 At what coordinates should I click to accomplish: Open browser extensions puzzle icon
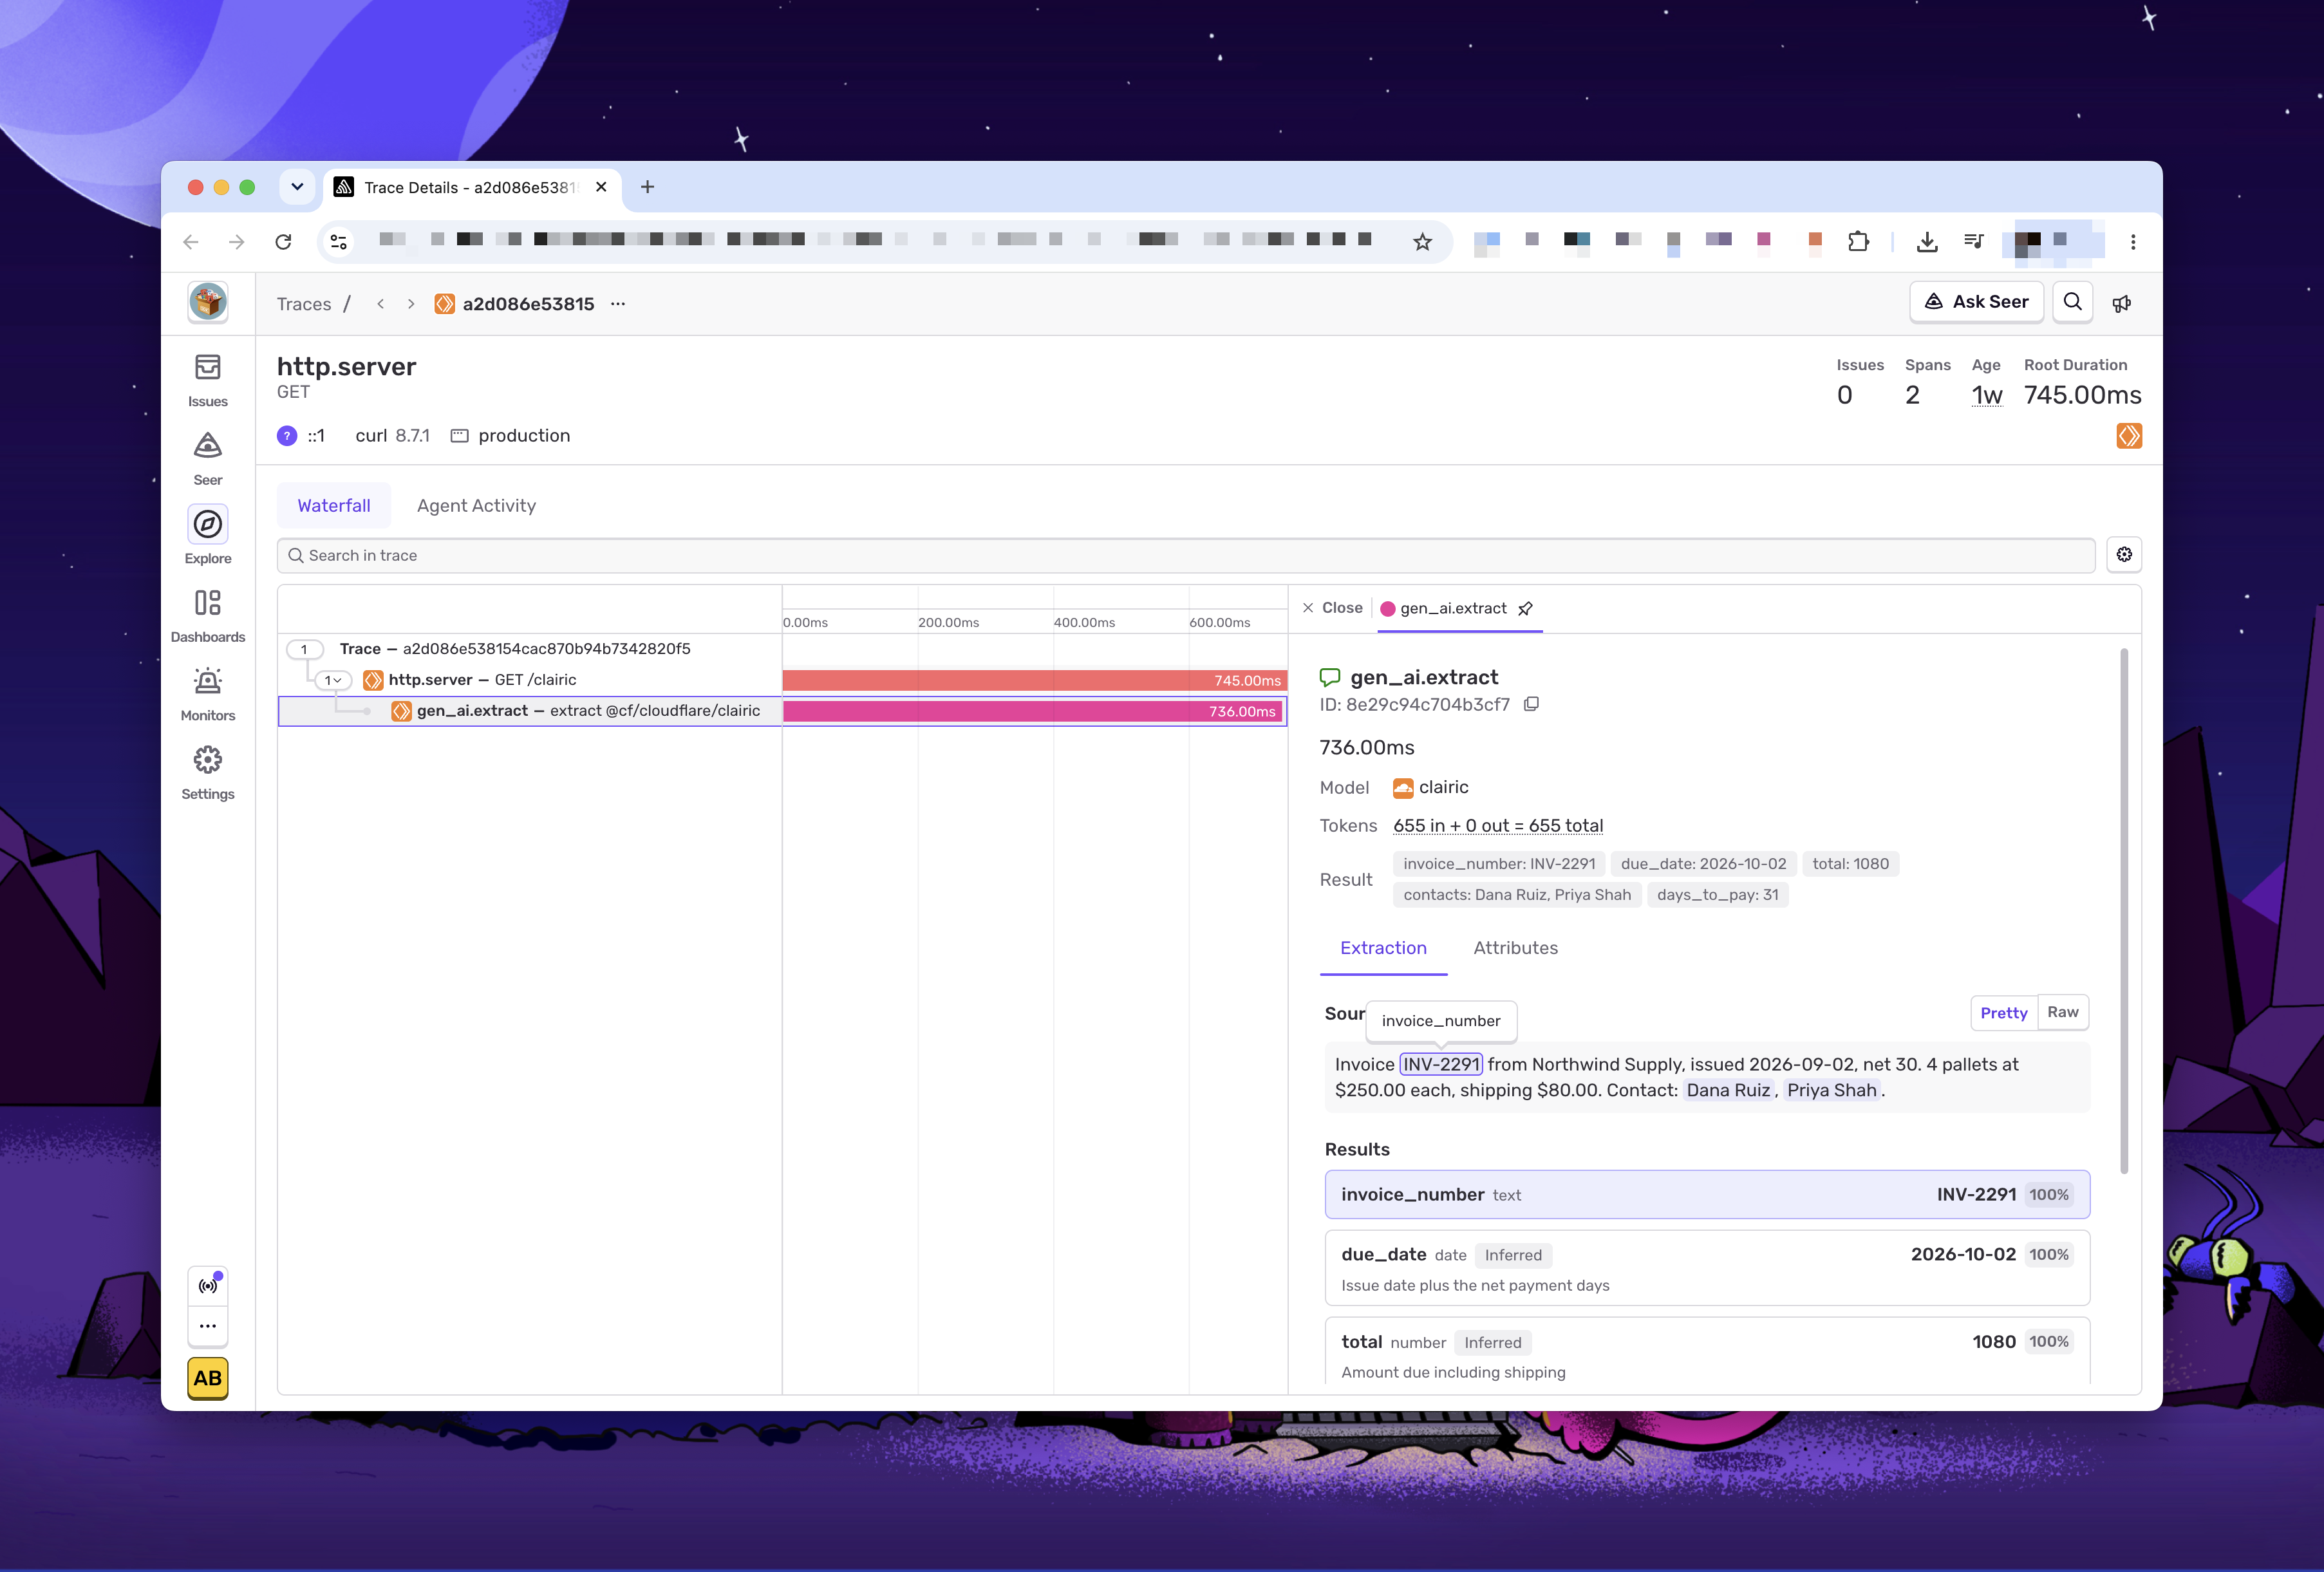(x=1858, y=241)
